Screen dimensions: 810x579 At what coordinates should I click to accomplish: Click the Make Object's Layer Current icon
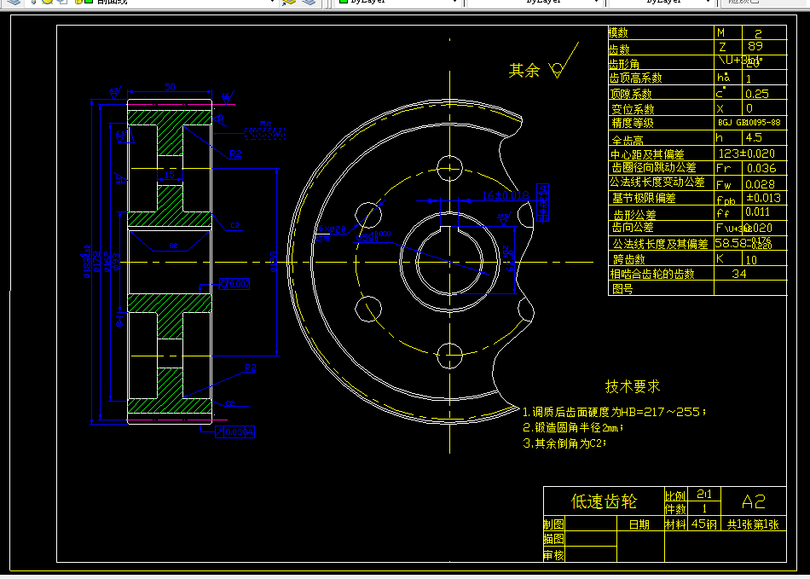click(x=289, y=2)
